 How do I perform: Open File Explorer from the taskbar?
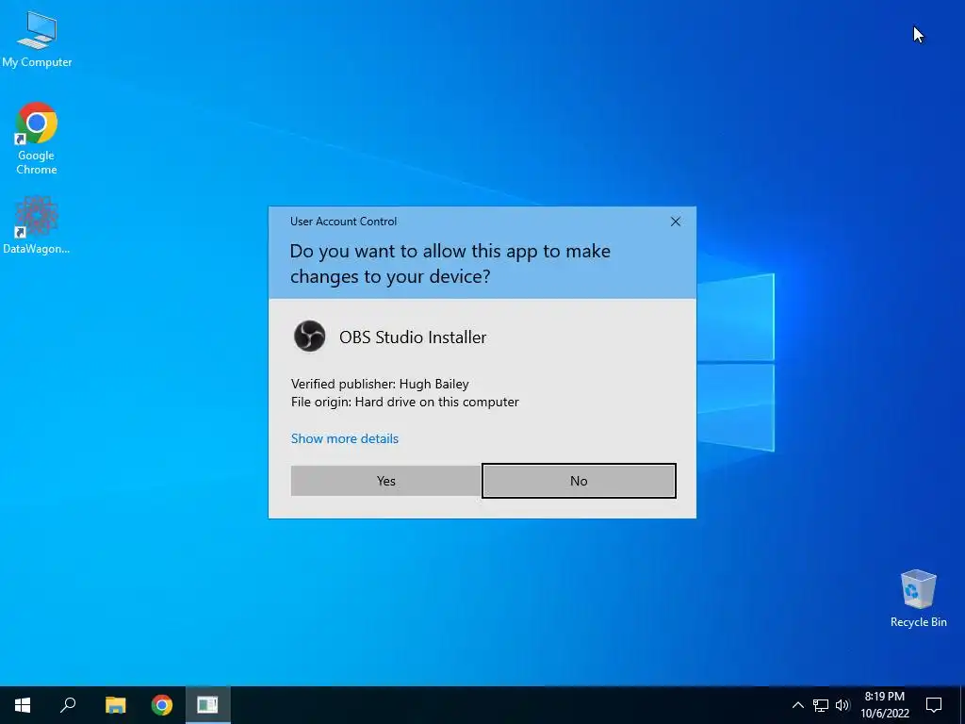pos(115,705)
